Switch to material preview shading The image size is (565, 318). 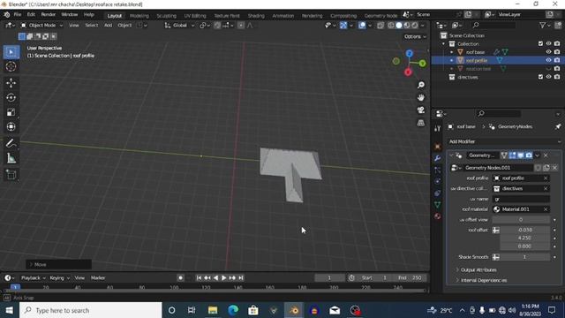pyautogui.click(x=407, y=26)
